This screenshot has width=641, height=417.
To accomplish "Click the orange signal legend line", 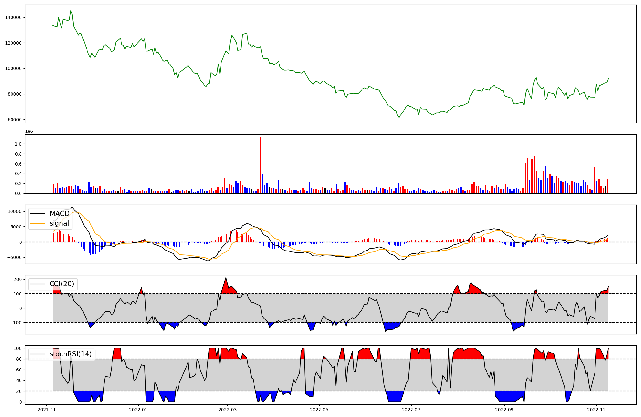I will (38, 223).
